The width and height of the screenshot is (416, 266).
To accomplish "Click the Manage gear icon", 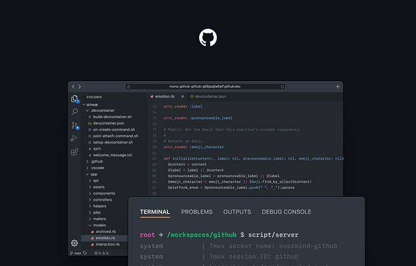I will 74,243.
